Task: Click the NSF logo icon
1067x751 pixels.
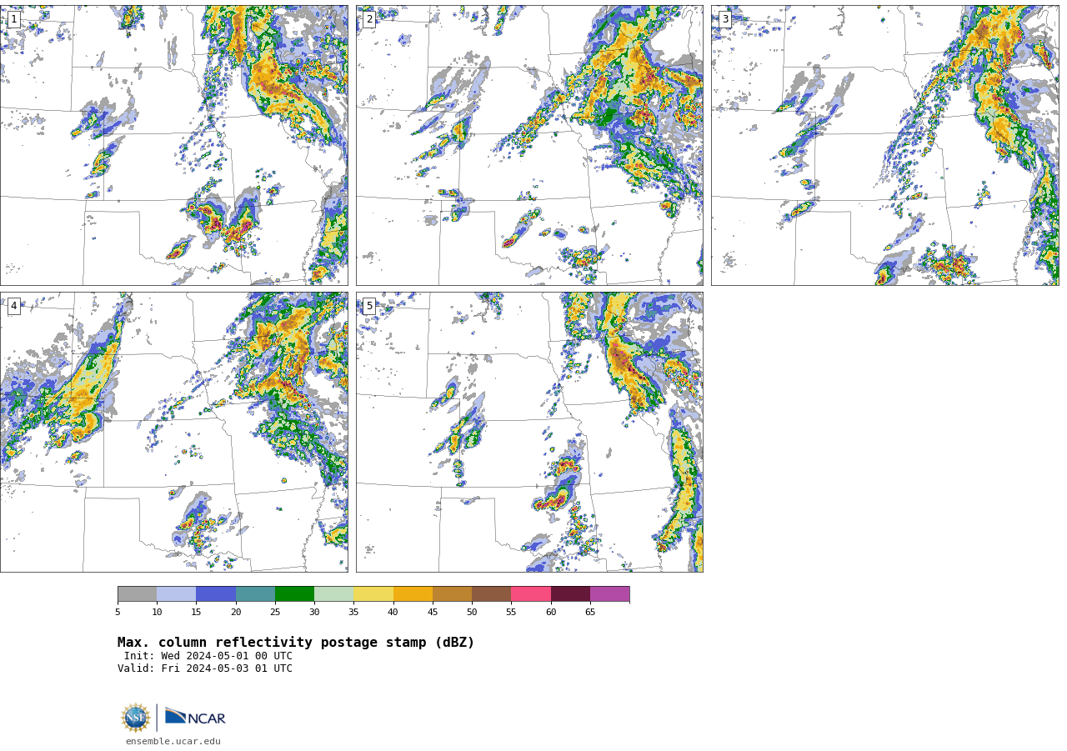Action: pyautogui.click(x=136, y=718)
